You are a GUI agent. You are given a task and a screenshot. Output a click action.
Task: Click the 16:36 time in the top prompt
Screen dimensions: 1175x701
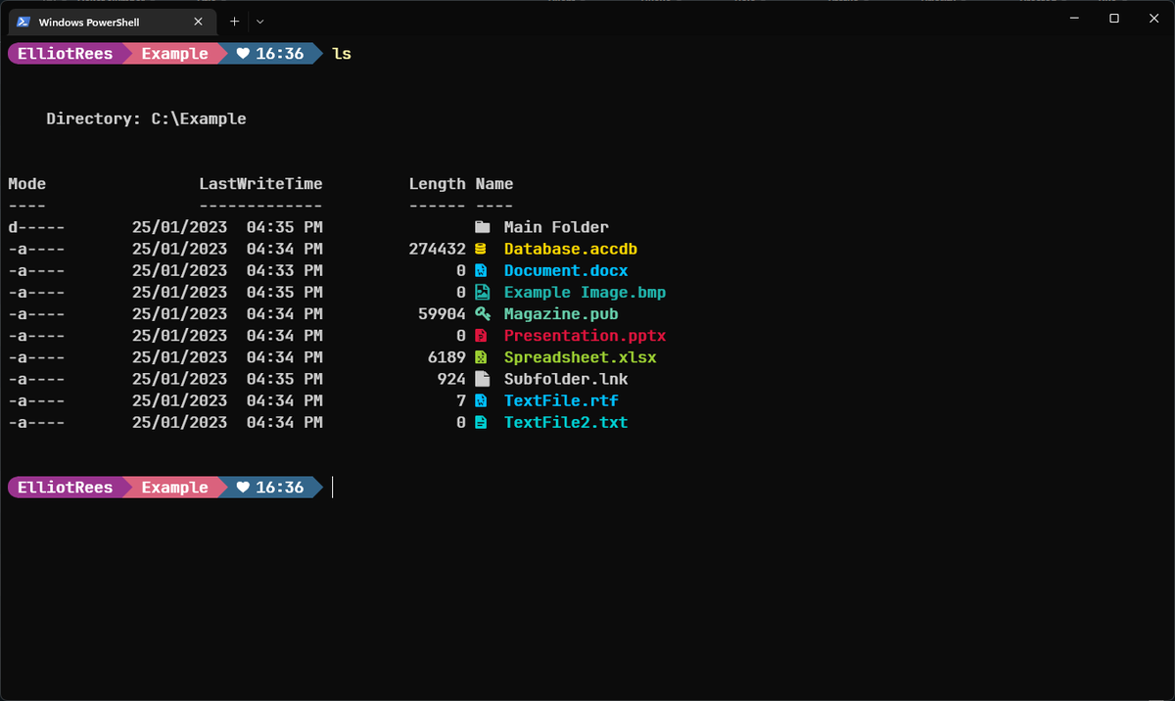(280, 54)
